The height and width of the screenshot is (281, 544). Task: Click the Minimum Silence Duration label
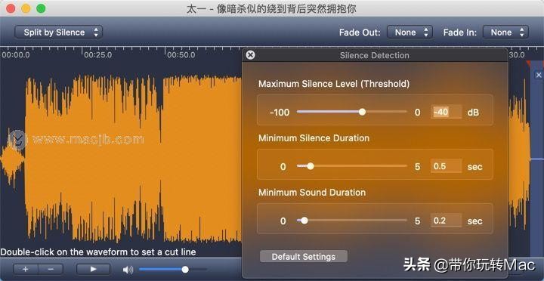[314, 138]
